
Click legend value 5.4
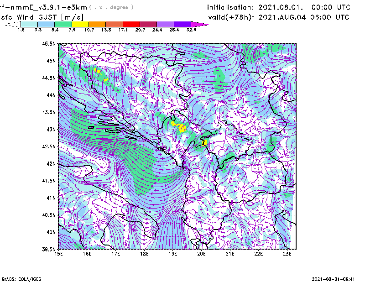(x=55, y=30)
